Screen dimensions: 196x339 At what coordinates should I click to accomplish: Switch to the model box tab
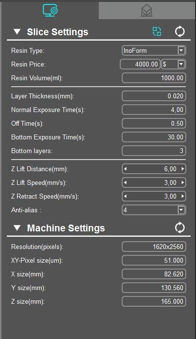[x=147, y=11]
